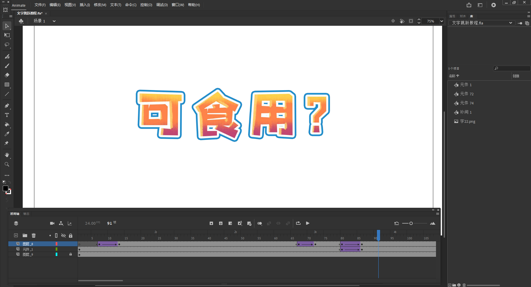
Task: Switch to the 输出 tab
Action: click(26, 214)
